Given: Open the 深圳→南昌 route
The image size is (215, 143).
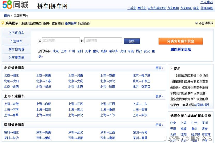Looking at the screenshot, I should point(140,138).
